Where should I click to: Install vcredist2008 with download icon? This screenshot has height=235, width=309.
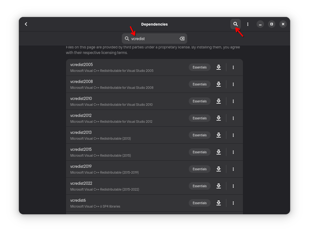coord(219,84)
